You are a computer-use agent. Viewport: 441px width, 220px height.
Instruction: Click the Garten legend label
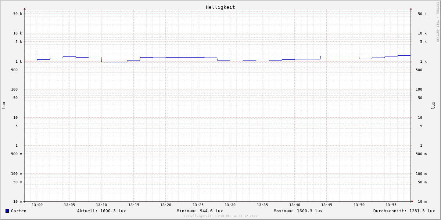point(18,211)
